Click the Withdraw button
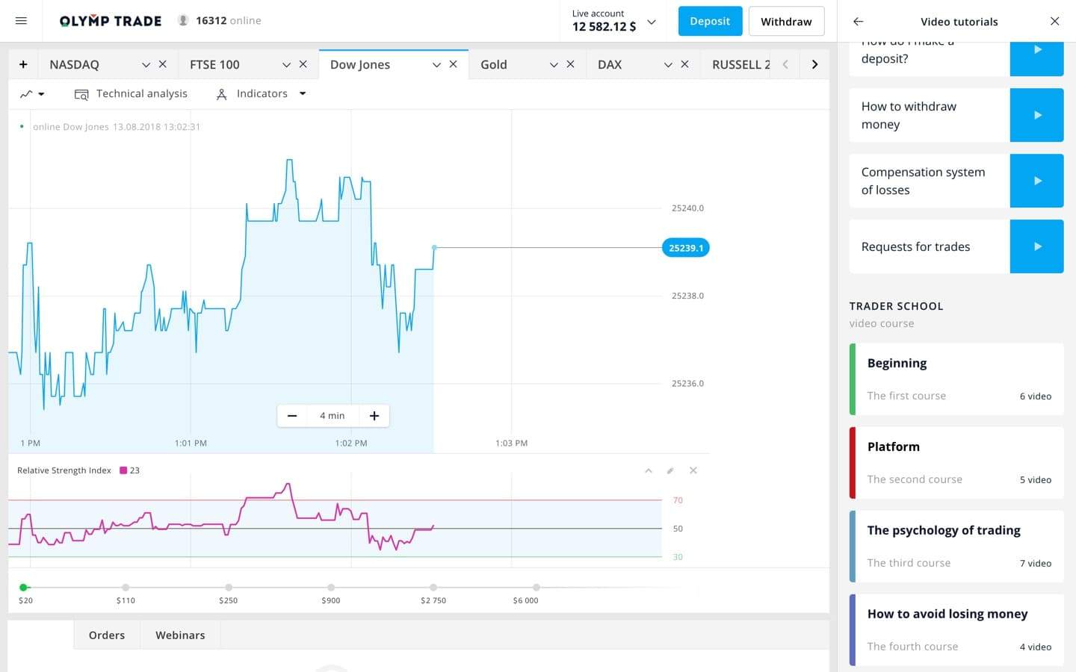The height and width of the screenshot is (672, 1076). pyautogui.click(x=786, y=21)
